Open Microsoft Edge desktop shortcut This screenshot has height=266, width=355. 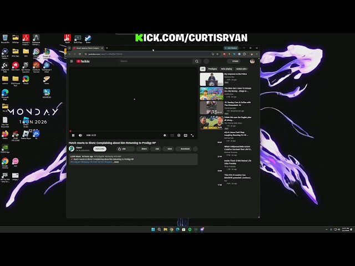tap(5, 95)
